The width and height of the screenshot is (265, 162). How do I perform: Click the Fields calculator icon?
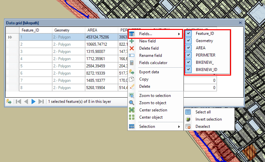132,63
